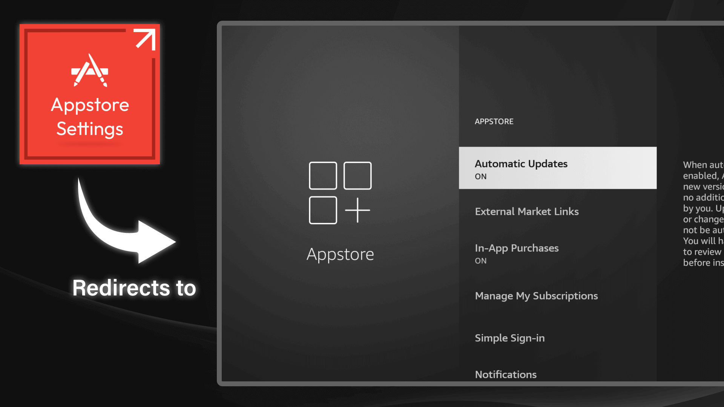Select the highlighted Automatic Updates row
724x407 pixels.
pos(557,168)
